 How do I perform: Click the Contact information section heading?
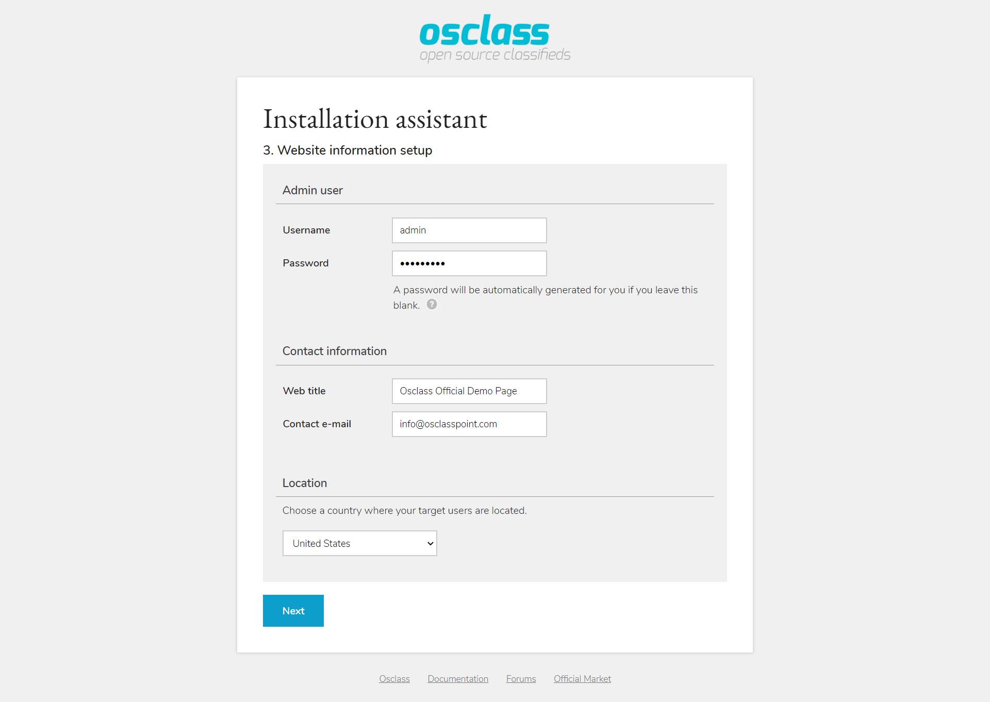pos(334,351)
